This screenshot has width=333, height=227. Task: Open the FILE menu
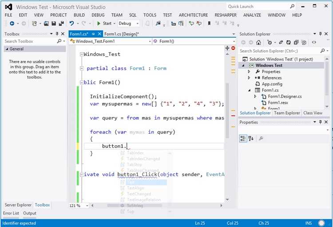click(8, 15)
